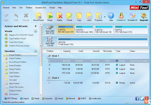Sort by the Capacity column header
The width and height of the screenshot is (151, 105).
pyautogui.click(x=66, y=51)
